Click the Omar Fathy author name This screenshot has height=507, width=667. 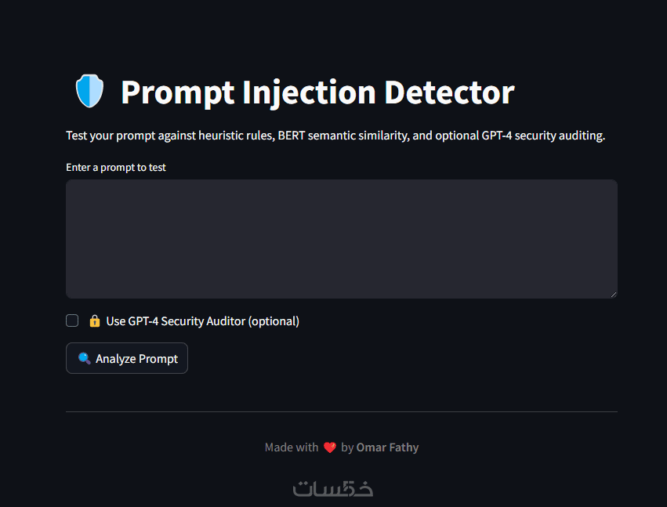[x=387, y=447]
